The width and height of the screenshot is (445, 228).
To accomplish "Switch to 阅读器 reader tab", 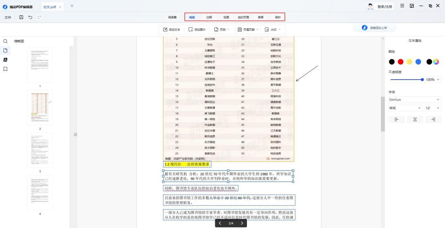I will pyautogui.click(x=172, y=17).
